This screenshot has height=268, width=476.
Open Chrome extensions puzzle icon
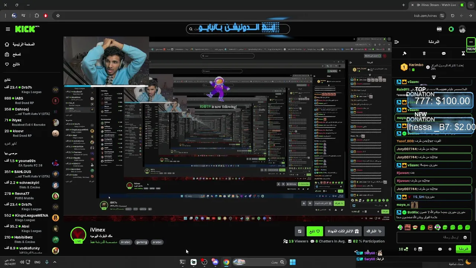point(37,16)
